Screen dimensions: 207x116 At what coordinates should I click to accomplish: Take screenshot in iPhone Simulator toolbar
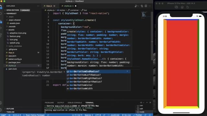tap(176, 7)
